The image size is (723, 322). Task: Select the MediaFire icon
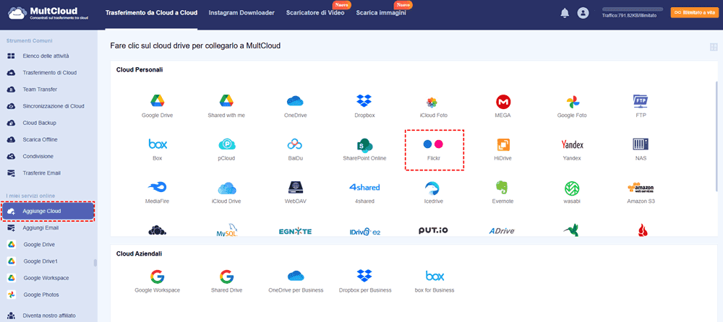coord(157,188)
